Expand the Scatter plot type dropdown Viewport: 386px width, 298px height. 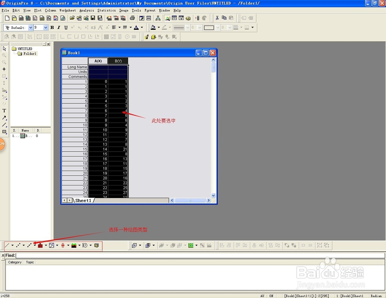click(24, 245)
